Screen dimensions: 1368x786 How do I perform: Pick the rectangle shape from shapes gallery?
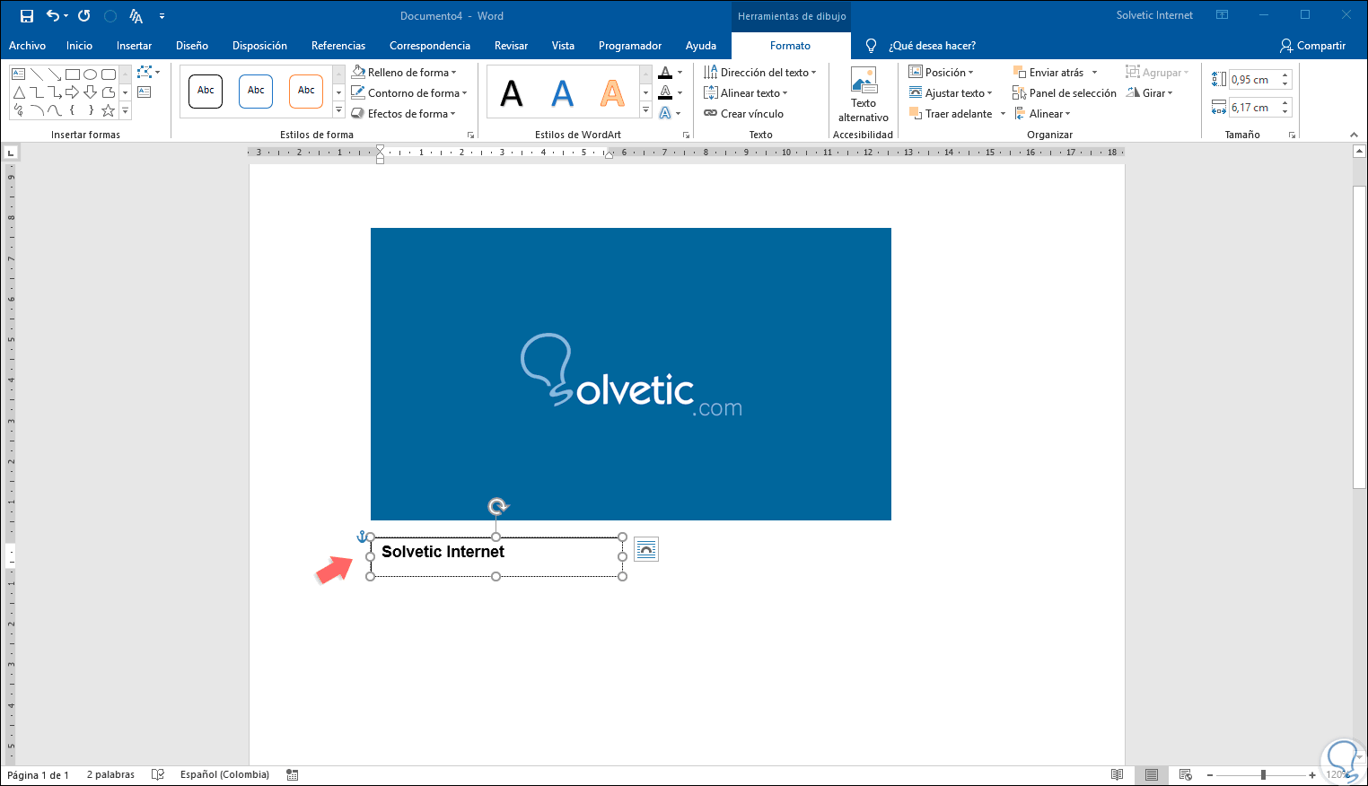(73, 74)
